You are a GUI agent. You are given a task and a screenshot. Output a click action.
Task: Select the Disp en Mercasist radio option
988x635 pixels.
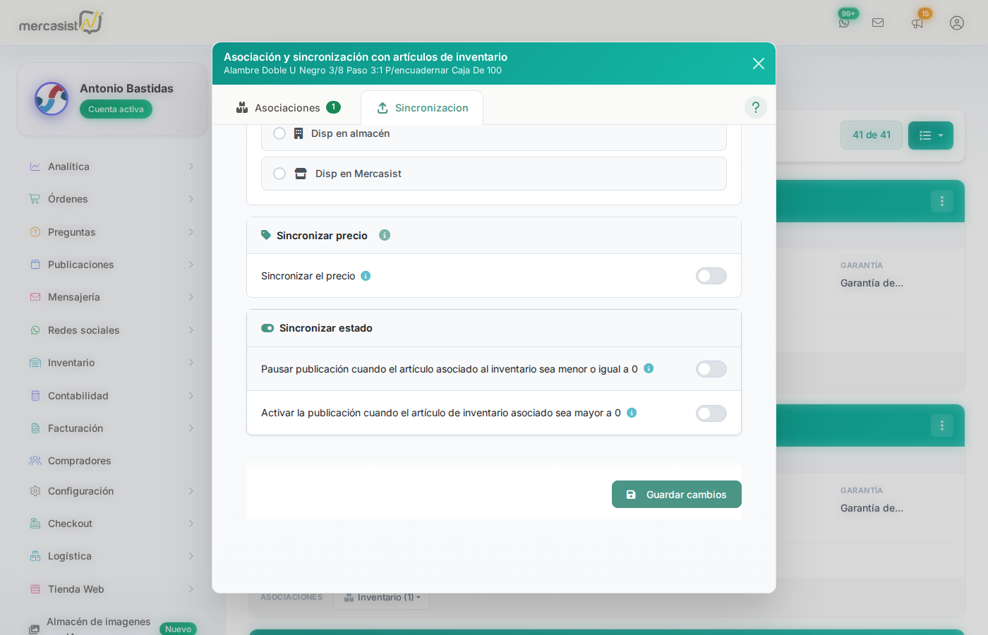[x=279, y=174]
